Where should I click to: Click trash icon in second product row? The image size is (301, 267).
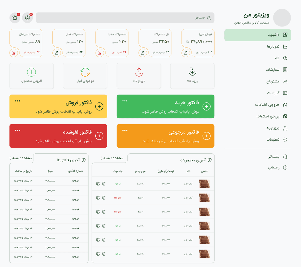point(104,198)
